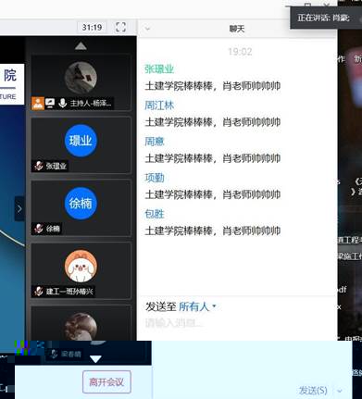Click sender name 周江林 in chat
This screenshot has width=362, height=399.
click(x=159, y=106)
